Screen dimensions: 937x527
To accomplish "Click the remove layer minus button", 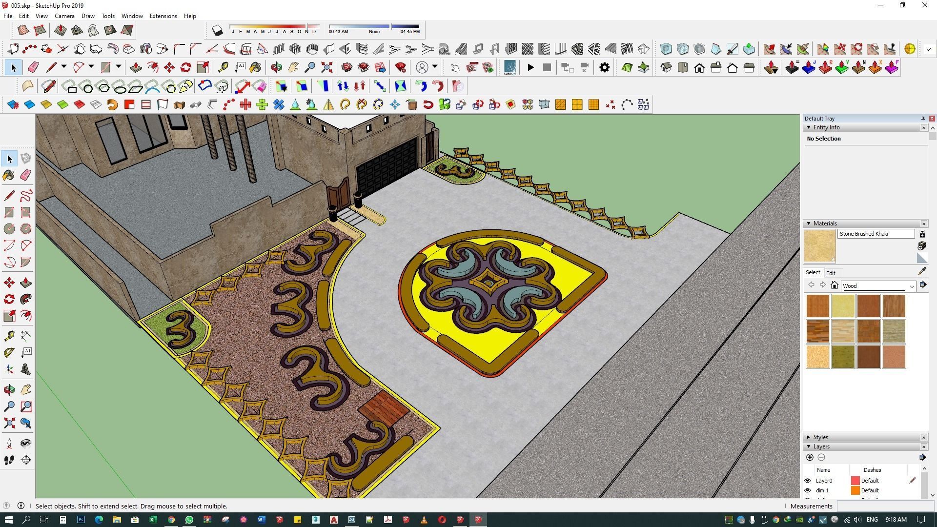I will pyautogui.click(x=821, y=457).
